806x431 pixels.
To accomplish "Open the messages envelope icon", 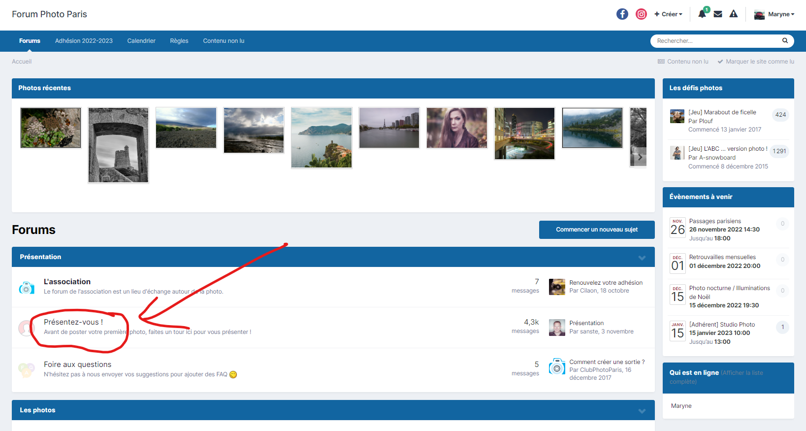I will pos(718,14).
